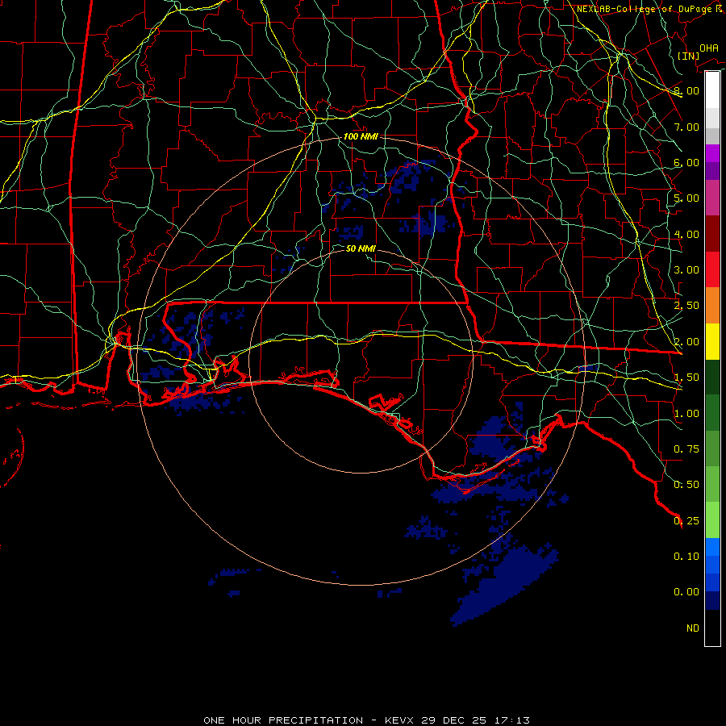Select the 5.00 legend value

[x=686, y=198]
